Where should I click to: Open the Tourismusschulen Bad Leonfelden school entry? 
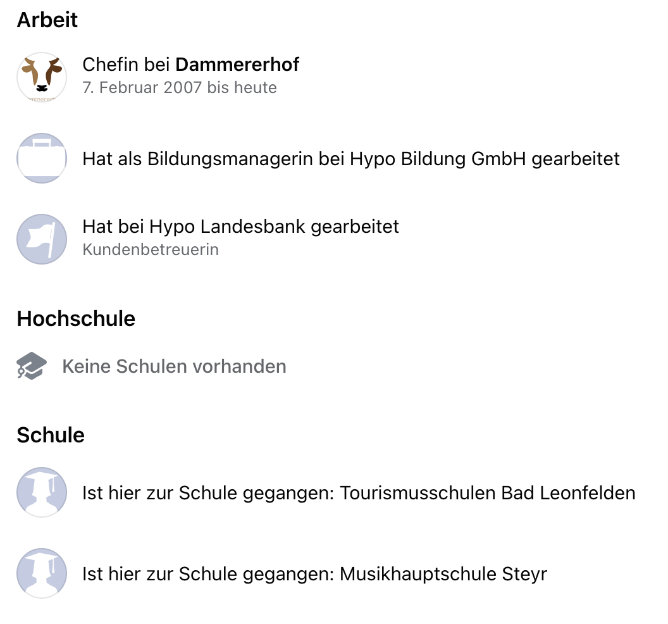tap(359, 493)
